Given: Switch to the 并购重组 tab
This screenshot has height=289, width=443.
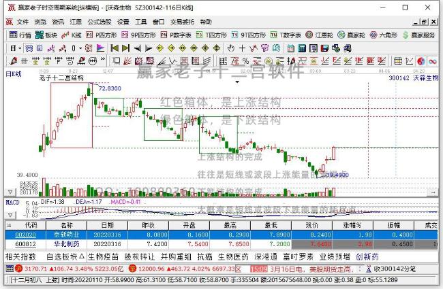Looking at the screenshot, I should point(176,256).
